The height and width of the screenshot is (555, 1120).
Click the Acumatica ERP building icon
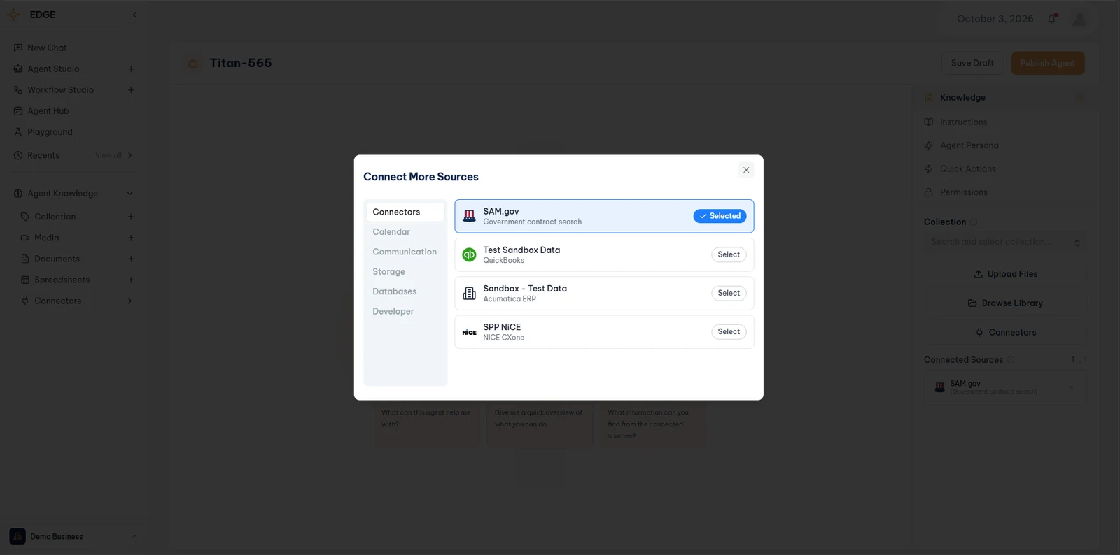click(x=469, y=294)
